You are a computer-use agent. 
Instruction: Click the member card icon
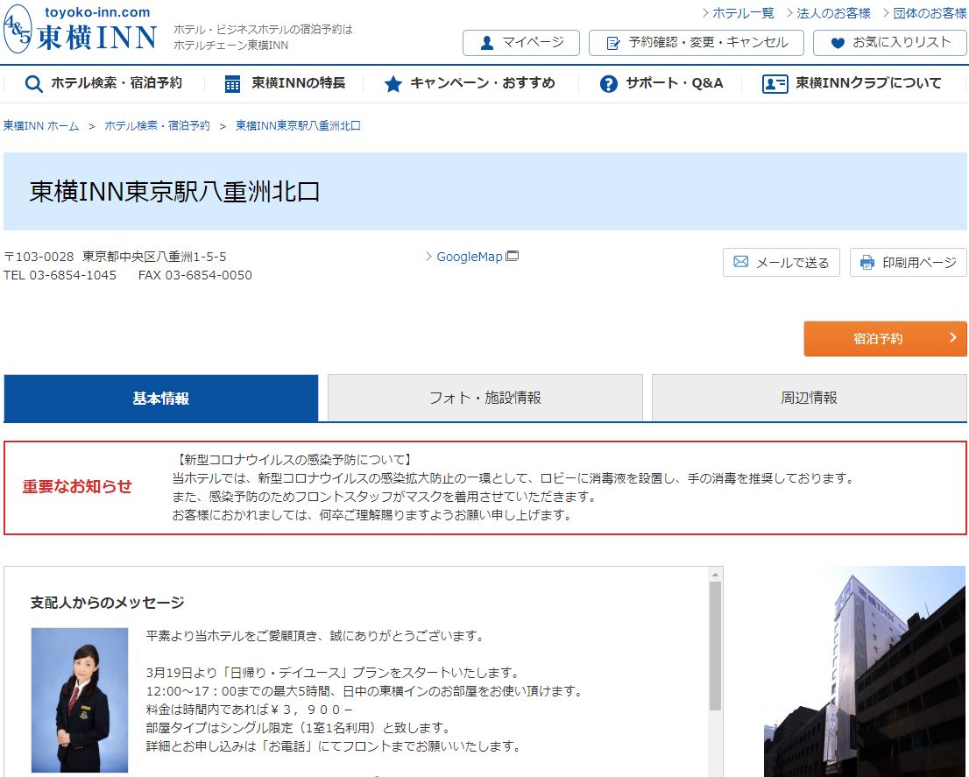pyautogui.click(x=775, y=84)
